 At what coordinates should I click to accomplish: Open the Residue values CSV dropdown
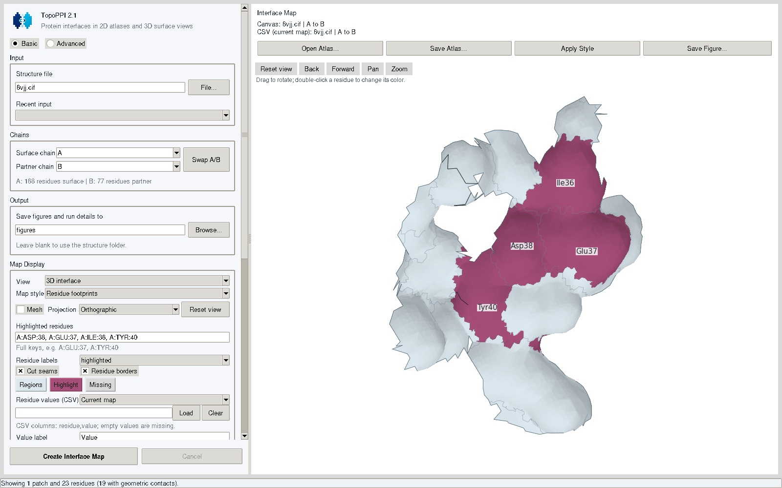coord(154,400)
